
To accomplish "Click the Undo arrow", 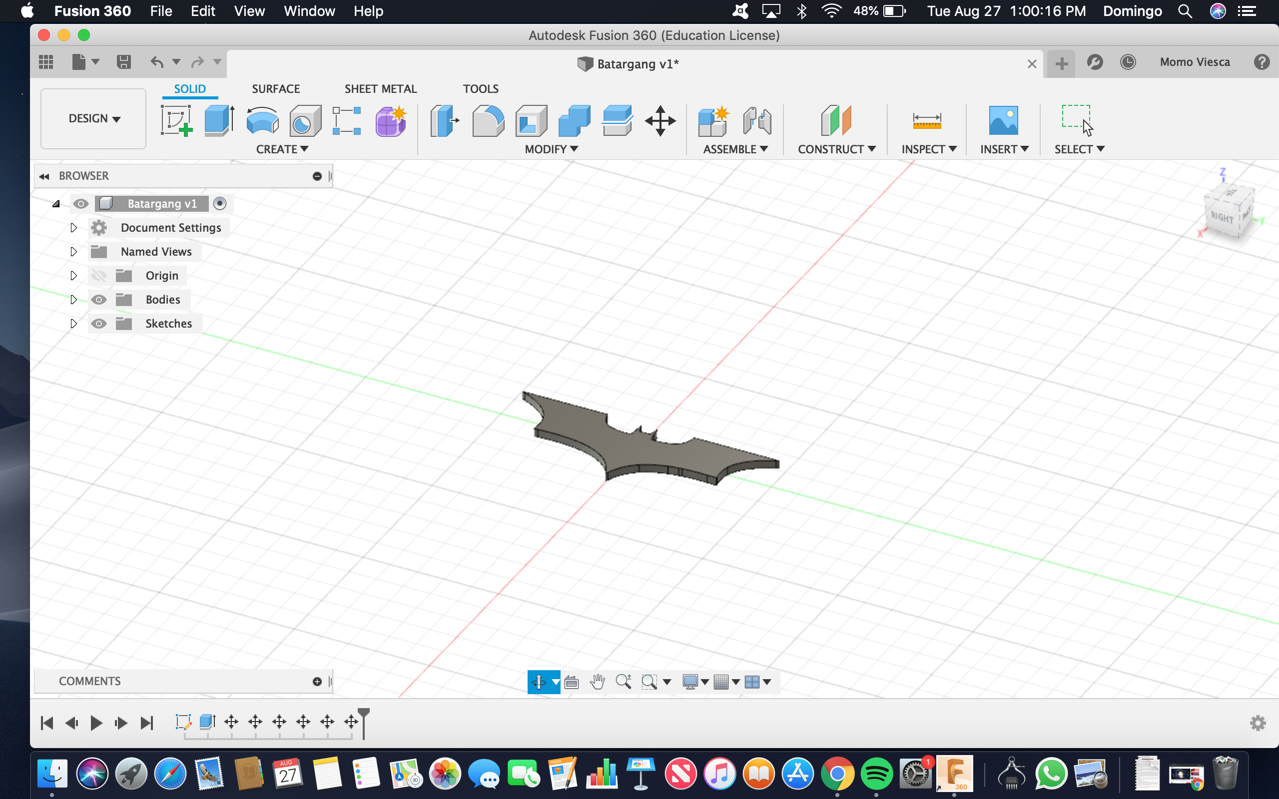I will [157, 62].
